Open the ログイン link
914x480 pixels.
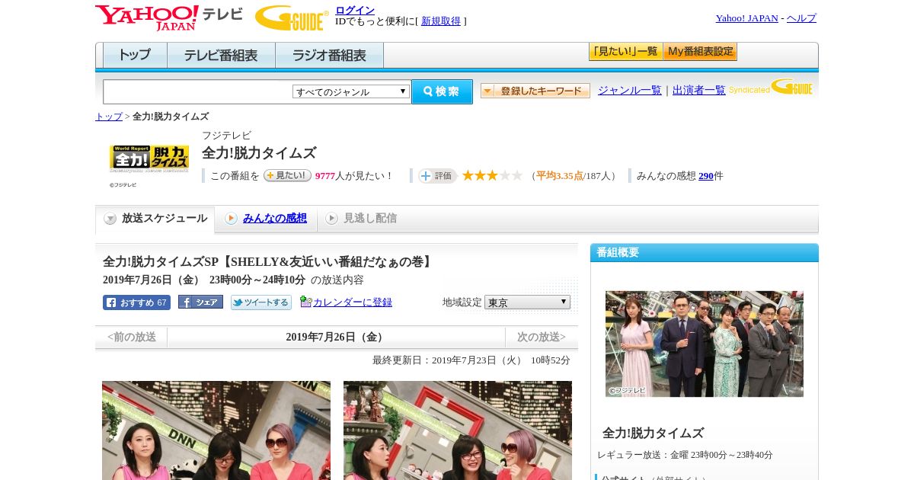click(355, 10)
